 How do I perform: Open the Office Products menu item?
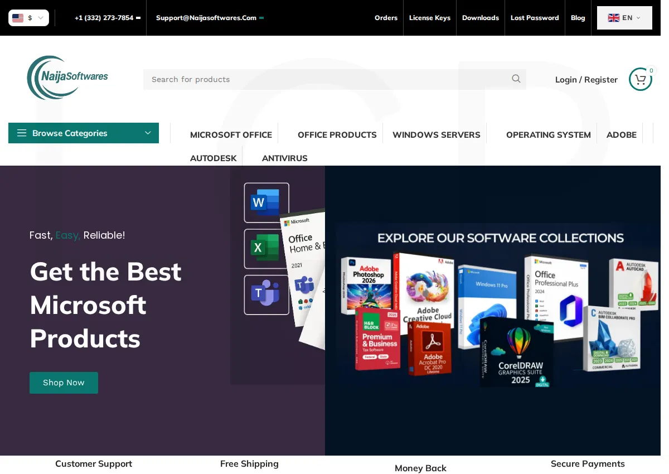tap(337, 135)
